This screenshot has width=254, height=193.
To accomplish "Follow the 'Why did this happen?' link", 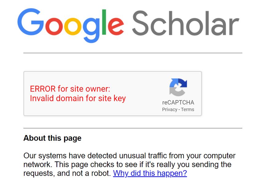I will [x=150, y=173].
